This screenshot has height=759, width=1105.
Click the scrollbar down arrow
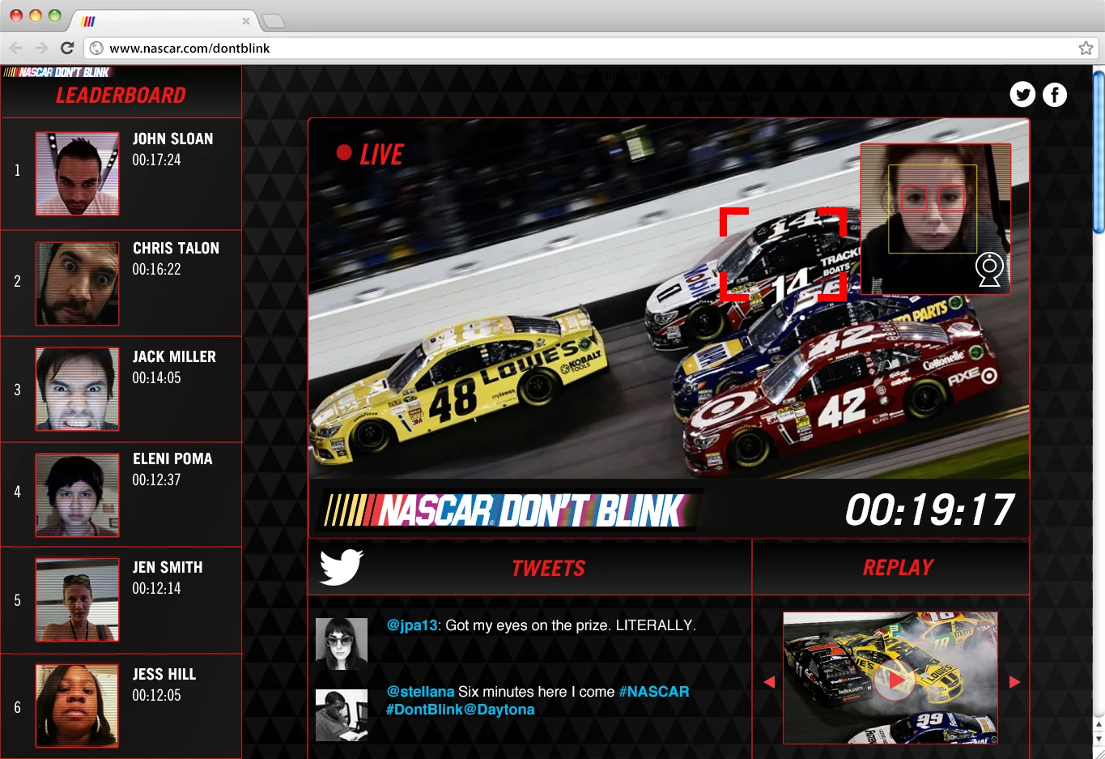(1099, 739)
